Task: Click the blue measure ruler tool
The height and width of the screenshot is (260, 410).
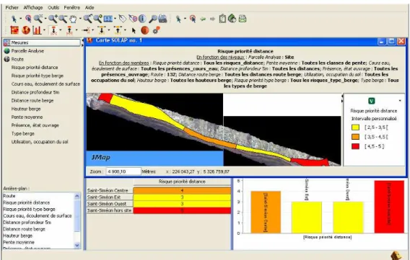Action: click(x=108, y=19)
